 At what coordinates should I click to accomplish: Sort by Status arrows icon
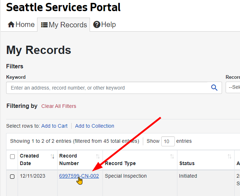point(230,156)
